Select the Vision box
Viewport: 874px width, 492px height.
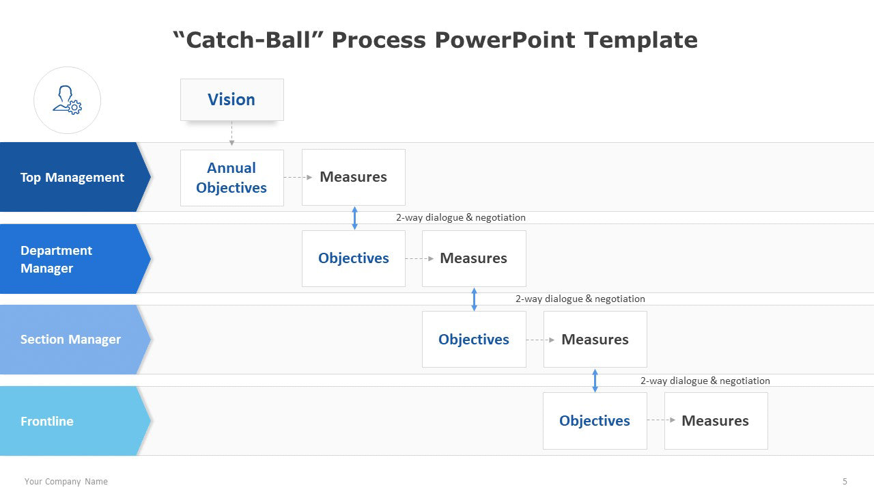[231, 100]
